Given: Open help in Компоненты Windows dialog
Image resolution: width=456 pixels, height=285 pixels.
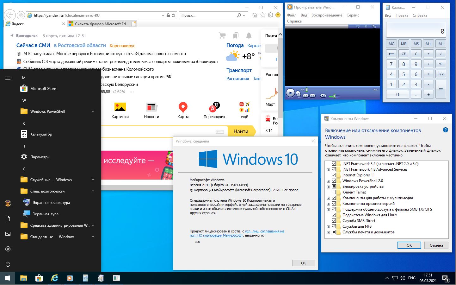Looking at the screenshot, I should (445, 130).
